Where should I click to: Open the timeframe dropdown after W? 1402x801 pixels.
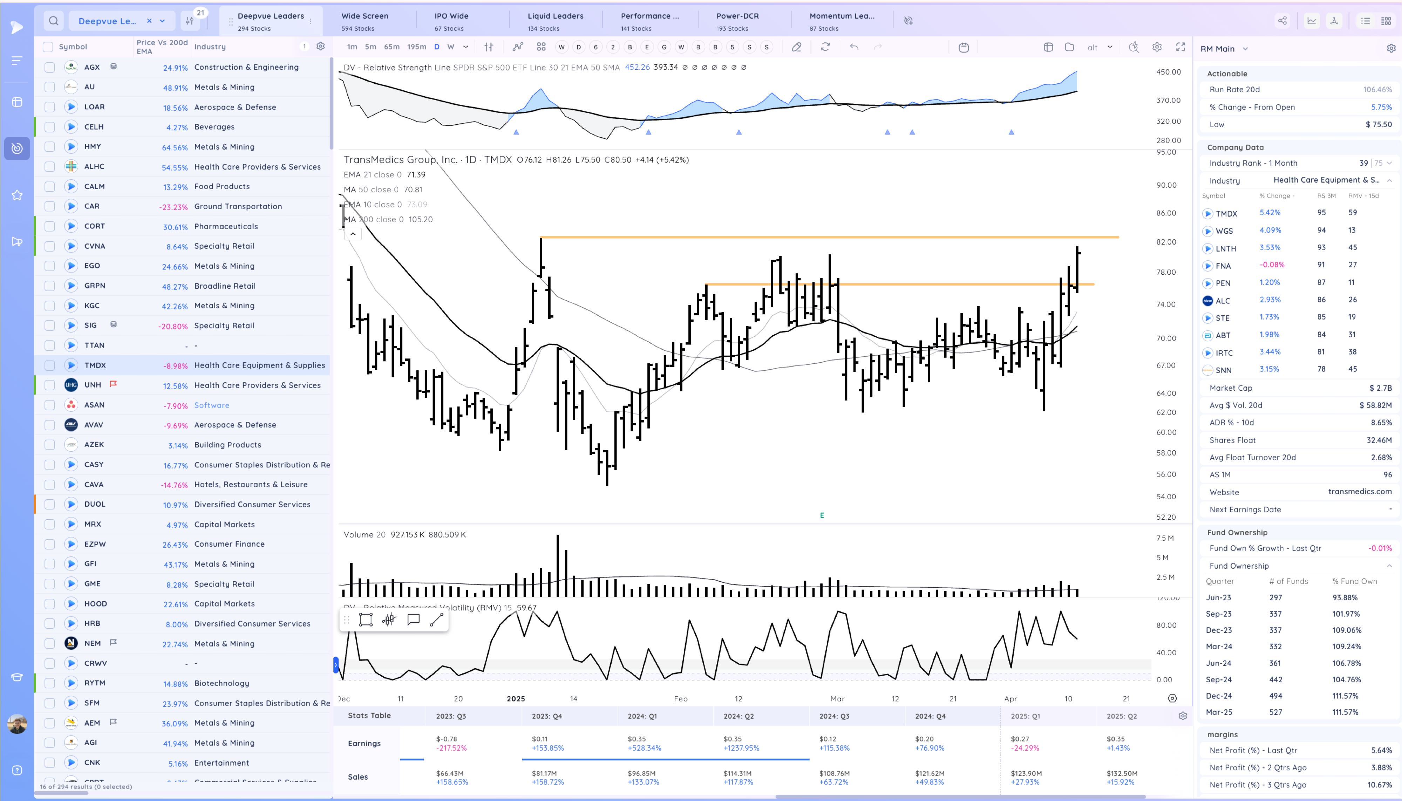465,47
